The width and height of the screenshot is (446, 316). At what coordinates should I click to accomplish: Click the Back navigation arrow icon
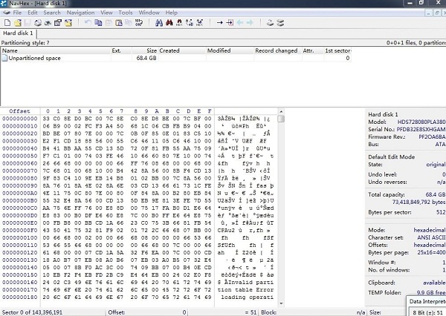[x=240, y=22]
